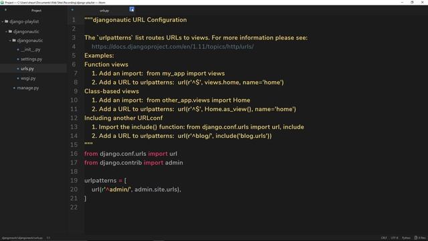Click 'Class-based views' on line 9
This screenshot has width=428, height=241.
coord(112,91)
